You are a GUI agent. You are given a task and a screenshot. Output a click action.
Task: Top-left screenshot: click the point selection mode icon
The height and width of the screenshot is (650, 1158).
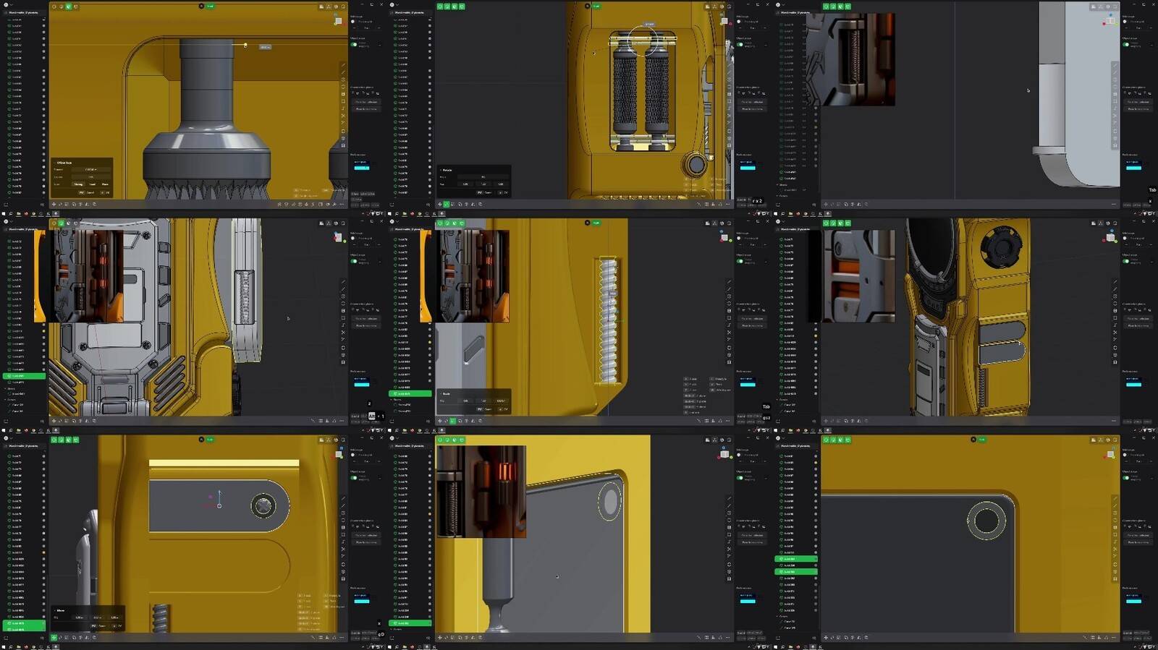pyautogui.click(x=54, y=7)
